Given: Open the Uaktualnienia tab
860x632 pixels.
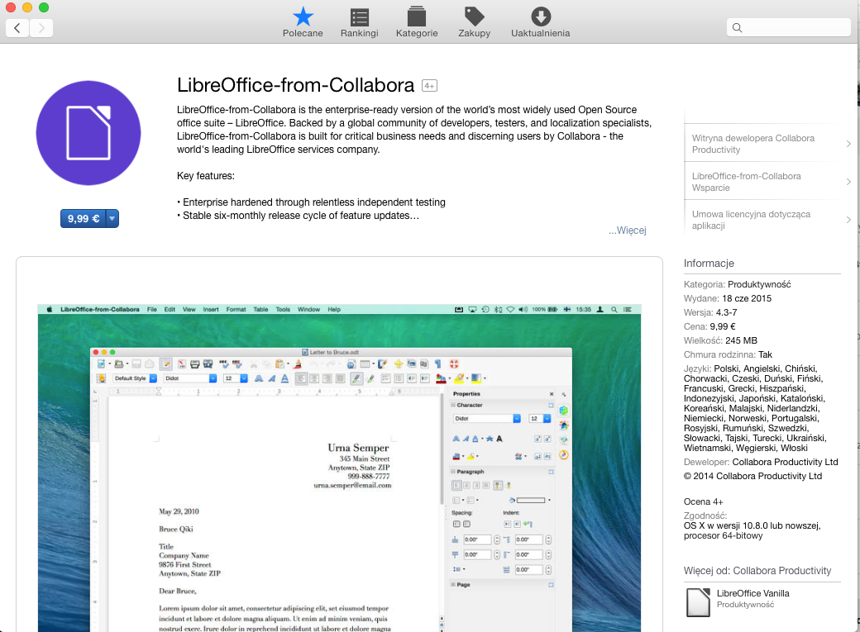Looking at the screenshot, I should (540, 22).
